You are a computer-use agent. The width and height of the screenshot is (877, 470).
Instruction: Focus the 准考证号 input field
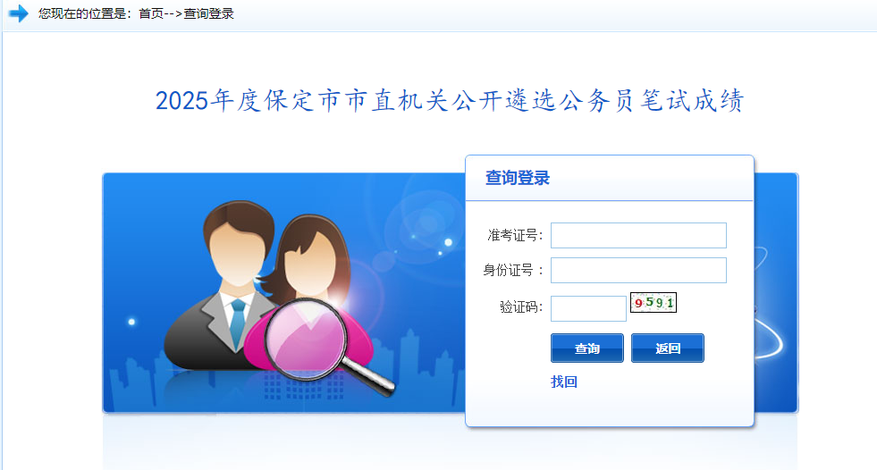point(638,235)
